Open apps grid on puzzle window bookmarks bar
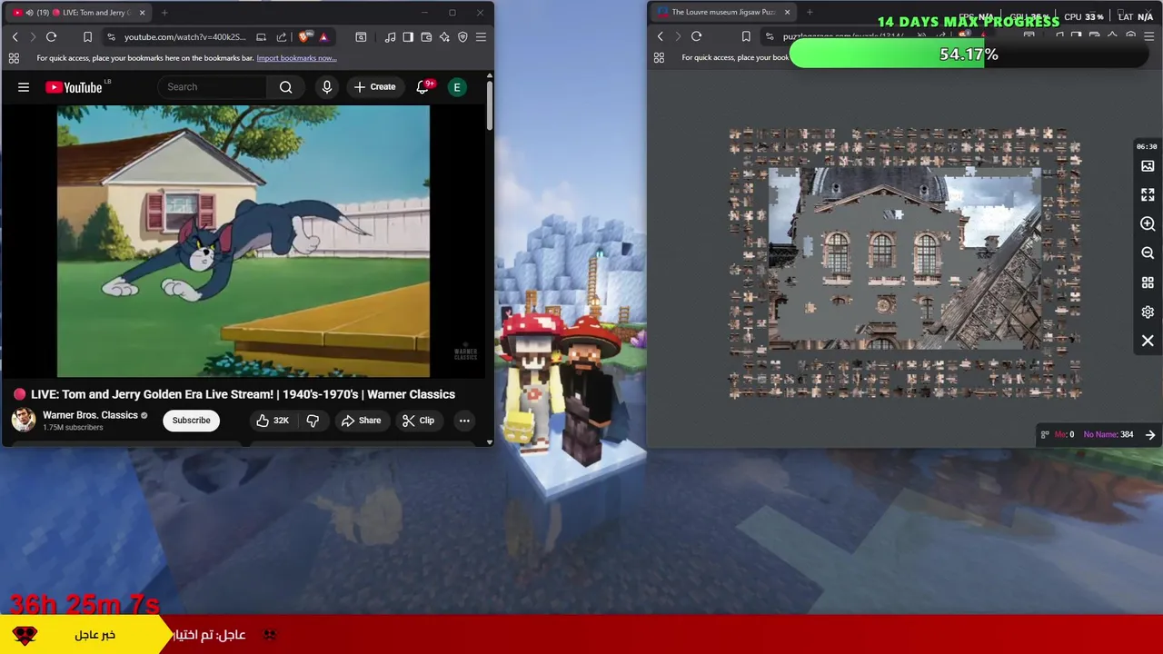This screenshot has width=1163, height=654. click(x=659, y=58)
